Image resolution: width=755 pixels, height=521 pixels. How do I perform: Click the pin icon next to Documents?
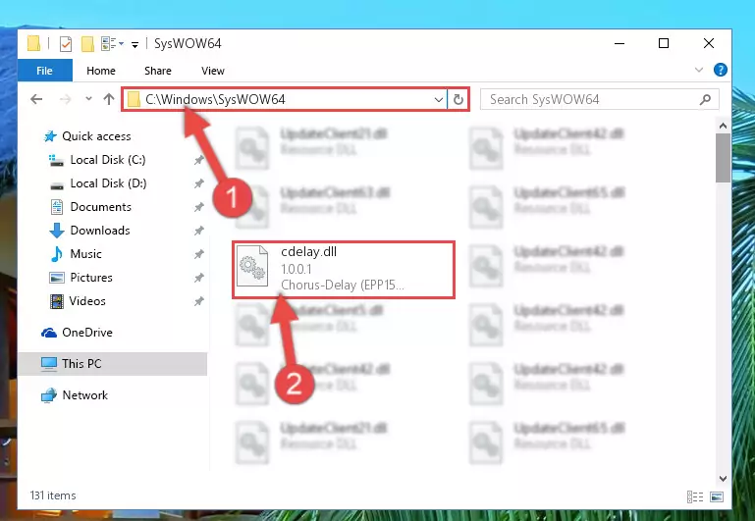tap(199, 207)
